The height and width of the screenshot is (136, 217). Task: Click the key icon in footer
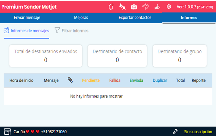pos(175,132)
